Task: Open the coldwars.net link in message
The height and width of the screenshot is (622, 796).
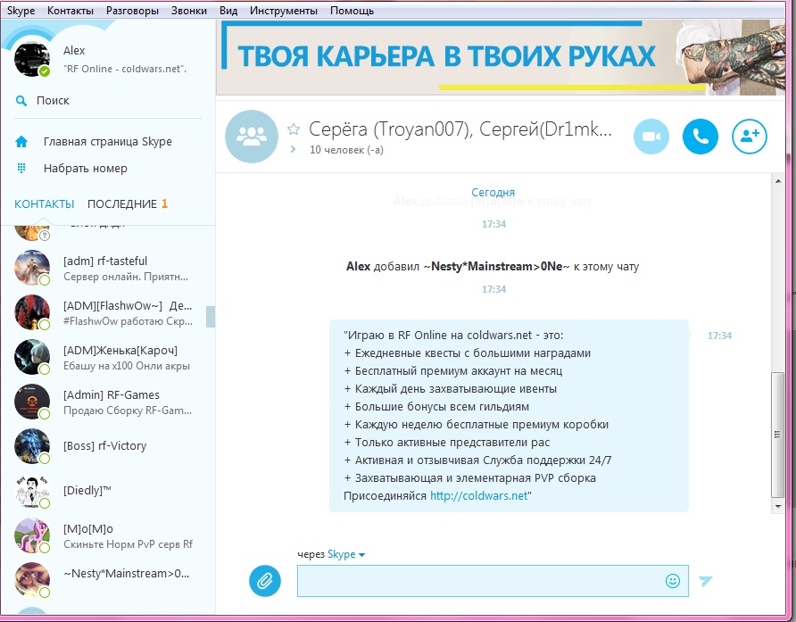Action: click(x=478, y=495)
